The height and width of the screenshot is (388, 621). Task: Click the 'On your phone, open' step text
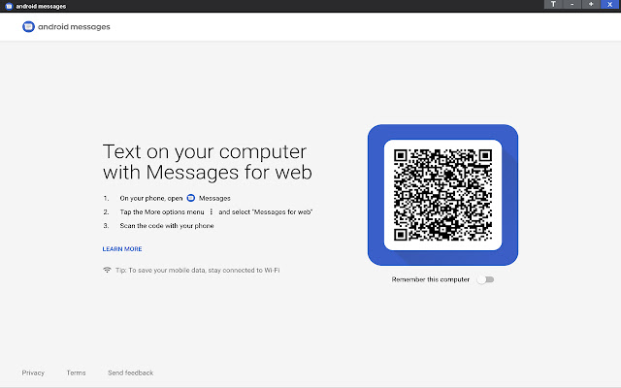[x=151, y=198]
